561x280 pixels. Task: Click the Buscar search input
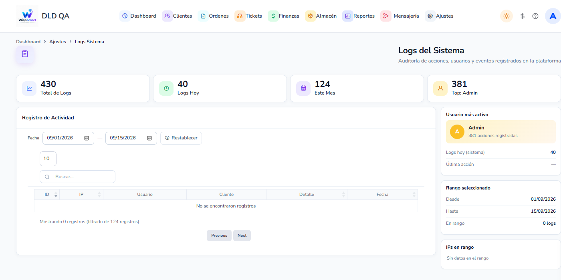point(77,177)
